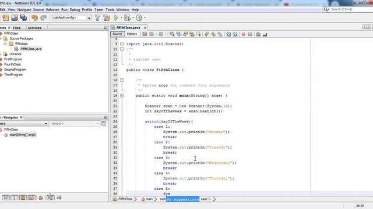Open the Tools menu
The height and width of the screenshot is (209, 373).
click(x=110, y=10)
